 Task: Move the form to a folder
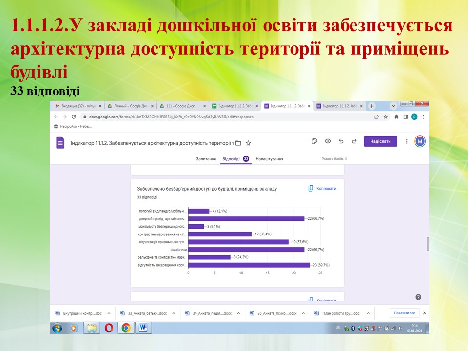pyautogui.click(x=238, y=143)
